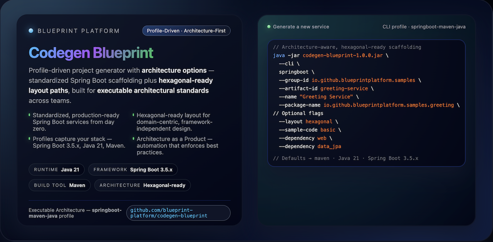Viewport: 493px width, 242px height.
Task: Click the Codegen Blueprint heading
Action: click(x=91, y=52)
